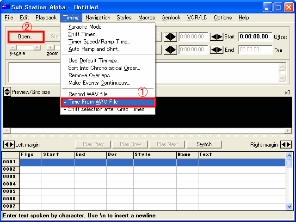Click the grid's vertical scrollbar down arrow

pyautogui.click(x=289, y=206)
